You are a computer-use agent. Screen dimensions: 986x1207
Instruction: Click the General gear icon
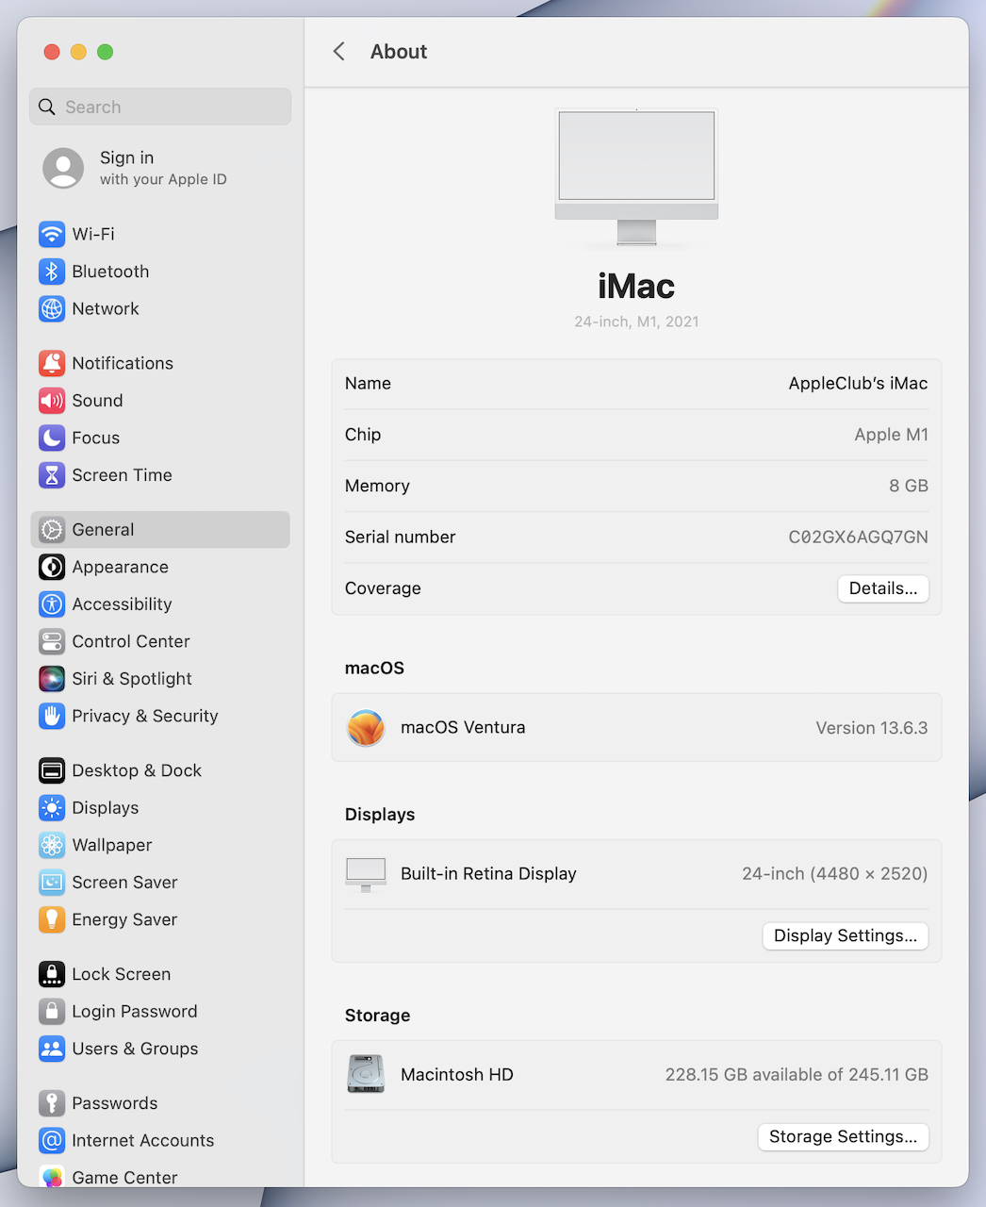coord(52,530)
